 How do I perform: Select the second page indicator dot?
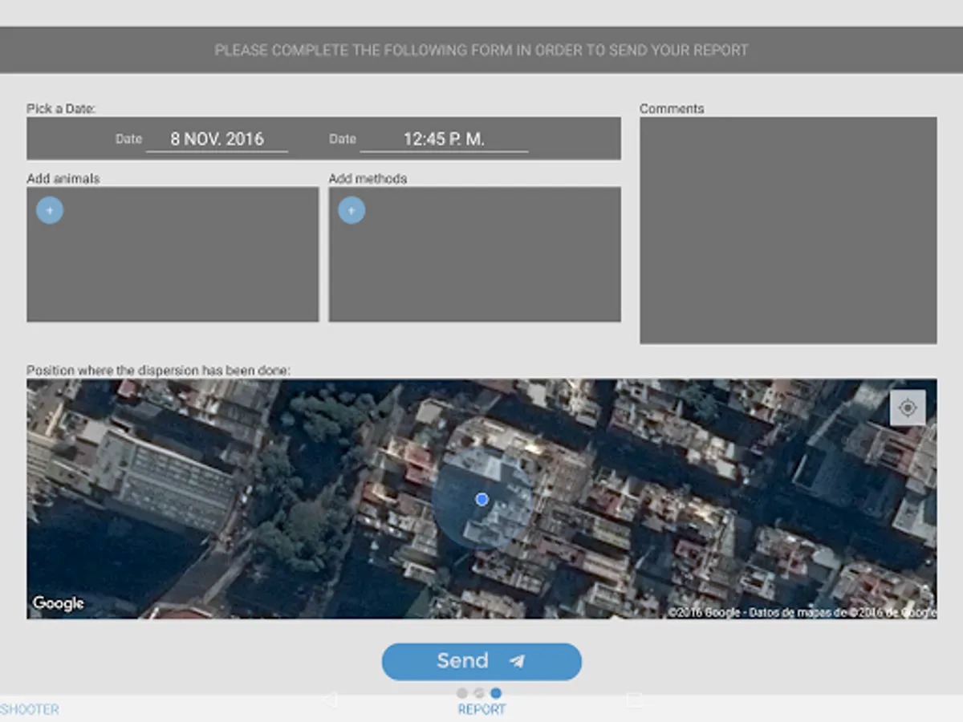click(479, 693)
